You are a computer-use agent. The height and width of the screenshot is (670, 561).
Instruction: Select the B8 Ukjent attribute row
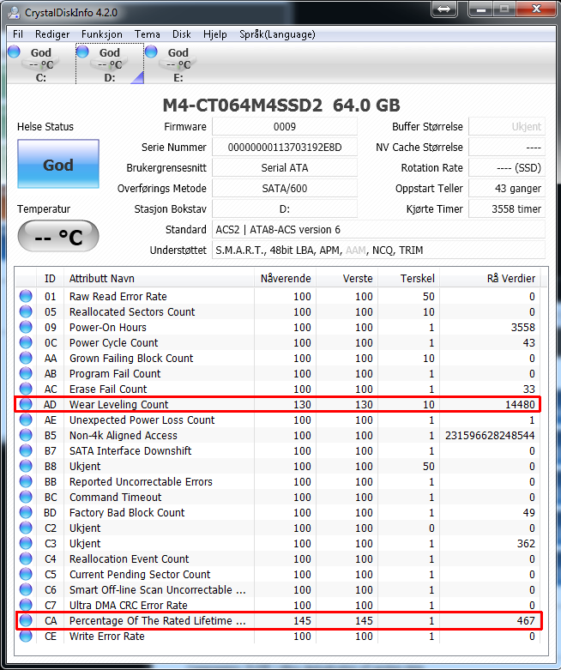(278, 466)
